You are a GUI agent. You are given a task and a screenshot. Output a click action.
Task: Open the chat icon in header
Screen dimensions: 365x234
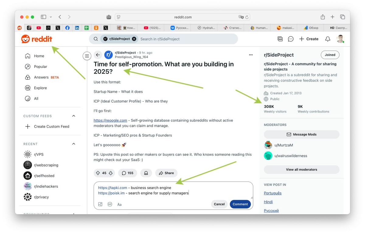(291, 39)
